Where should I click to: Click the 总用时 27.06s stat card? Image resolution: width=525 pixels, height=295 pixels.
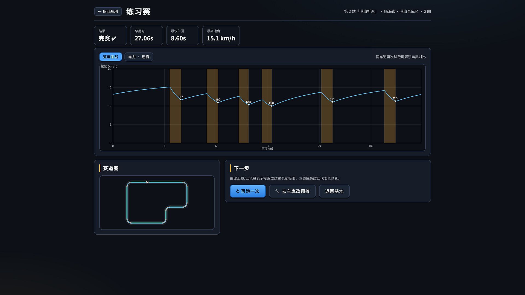(x=147, y=36)
